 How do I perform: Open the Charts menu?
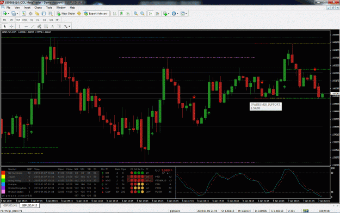[38, 8]
